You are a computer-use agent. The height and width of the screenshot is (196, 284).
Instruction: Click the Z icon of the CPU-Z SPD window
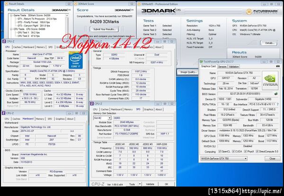92,104
